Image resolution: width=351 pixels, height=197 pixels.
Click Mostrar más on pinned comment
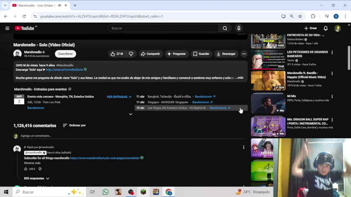tap(32, 163)
